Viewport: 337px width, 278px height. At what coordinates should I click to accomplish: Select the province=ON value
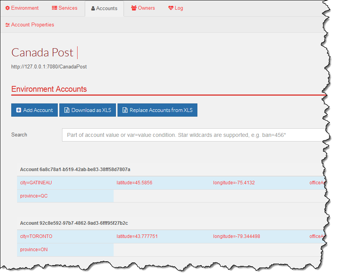pyautogui.click(x=34, y=250)
